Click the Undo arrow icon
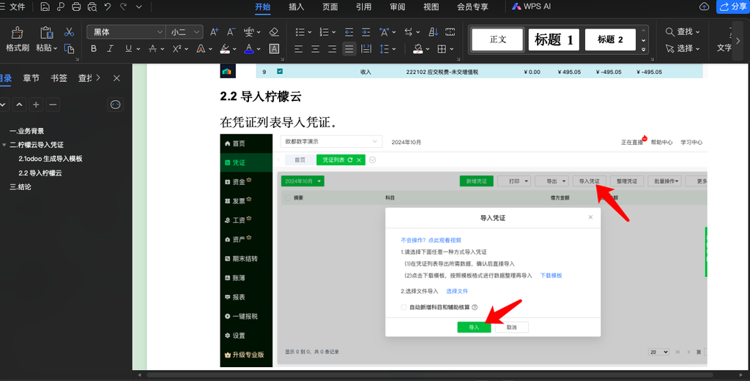Screen dimensions: 750x381 [108, 7]
